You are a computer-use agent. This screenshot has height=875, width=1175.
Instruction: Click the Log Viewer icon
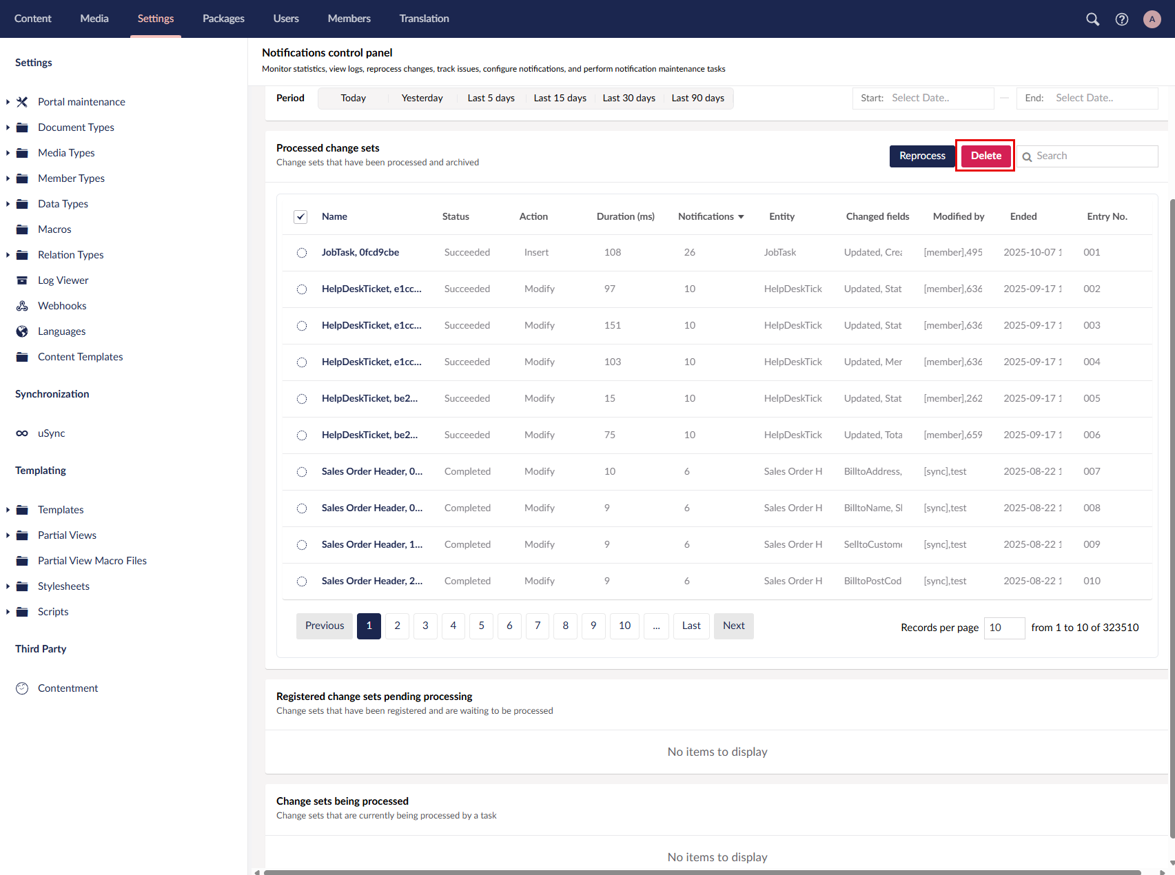point(22,280)
